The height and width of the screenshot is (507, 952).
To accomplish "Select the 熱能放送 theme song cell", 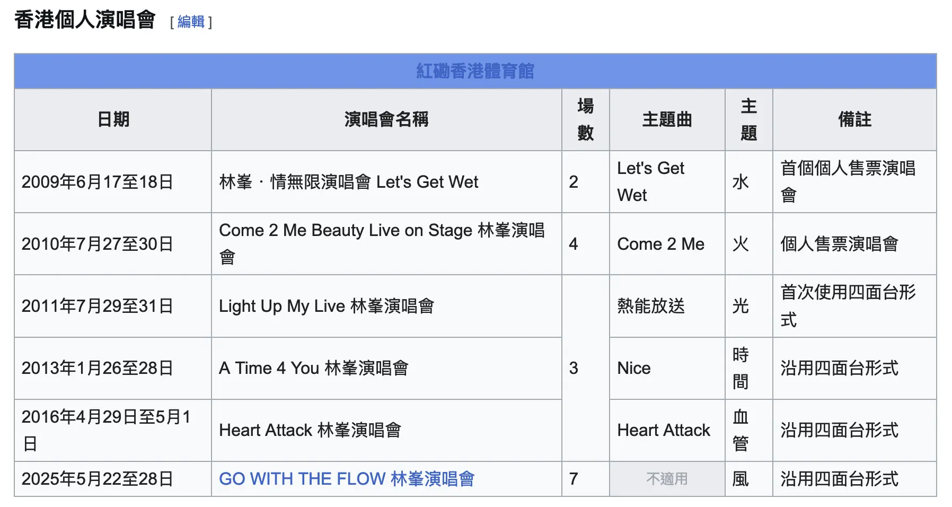I will pyautogui.click(x=667, y=306).
